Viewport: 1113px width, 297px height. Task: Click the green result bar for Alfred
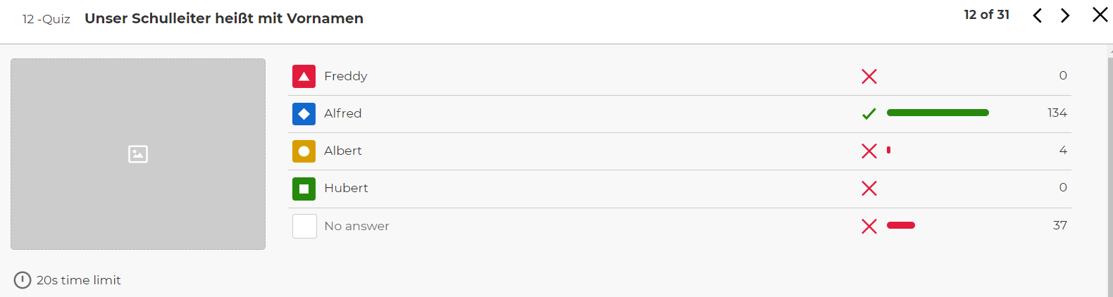(x=938, y=113)
